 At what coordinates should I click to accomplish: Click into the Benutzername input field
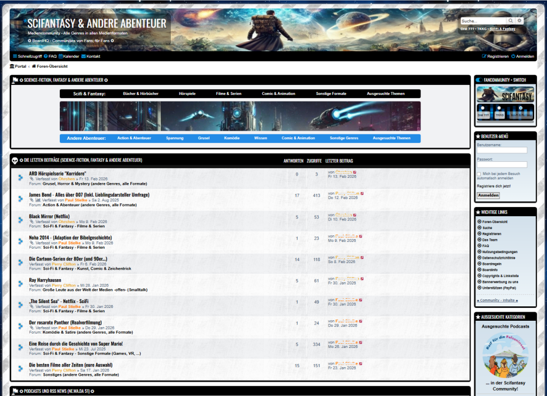tap(502, 151)
